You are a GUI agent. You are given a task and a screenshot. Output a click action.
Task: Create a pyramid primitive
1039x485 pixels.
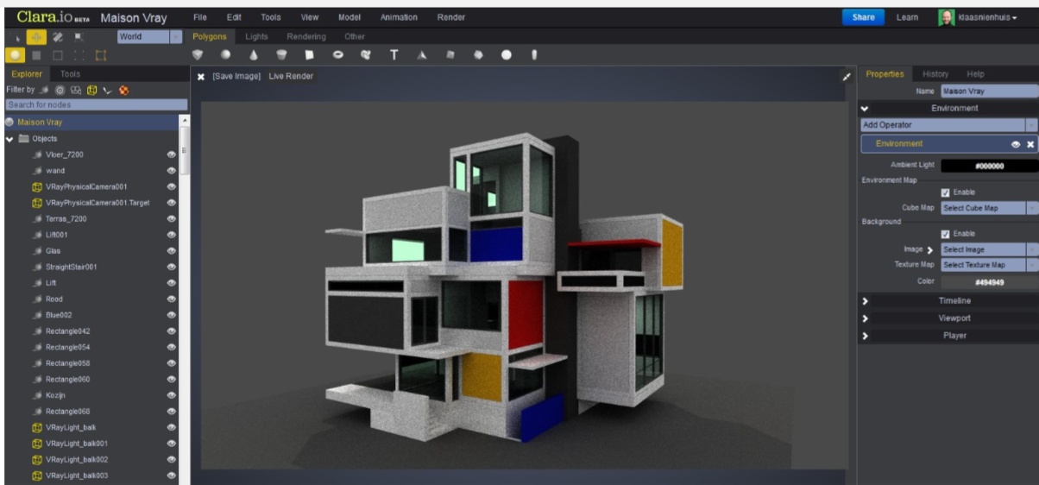(x=422, y=54)
